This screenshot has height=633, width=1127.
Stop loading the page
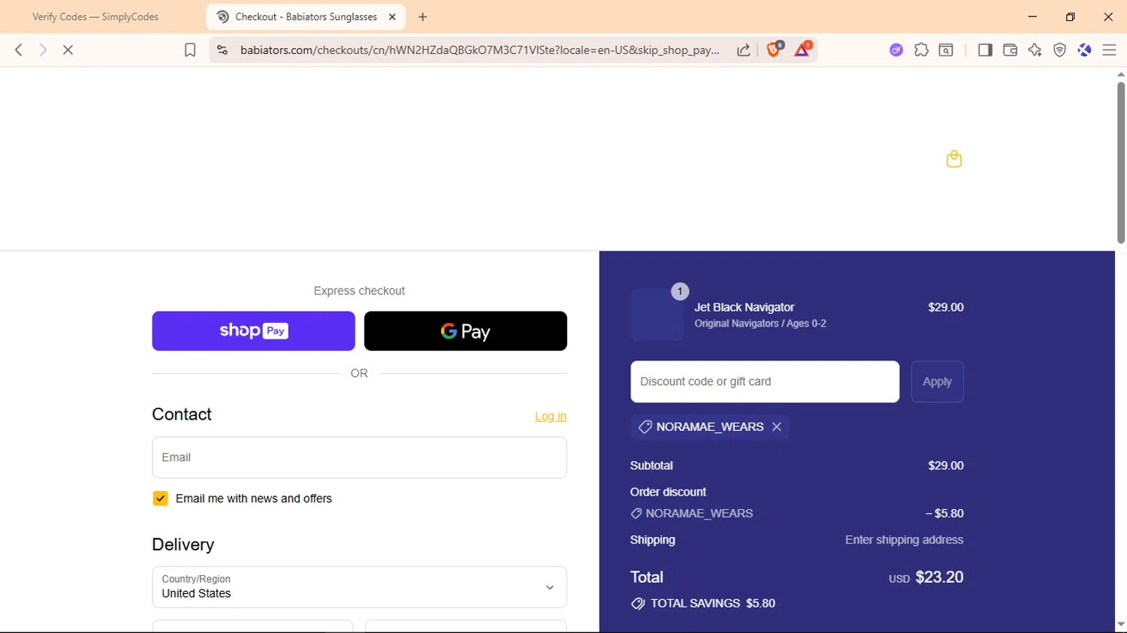(68, 50)
